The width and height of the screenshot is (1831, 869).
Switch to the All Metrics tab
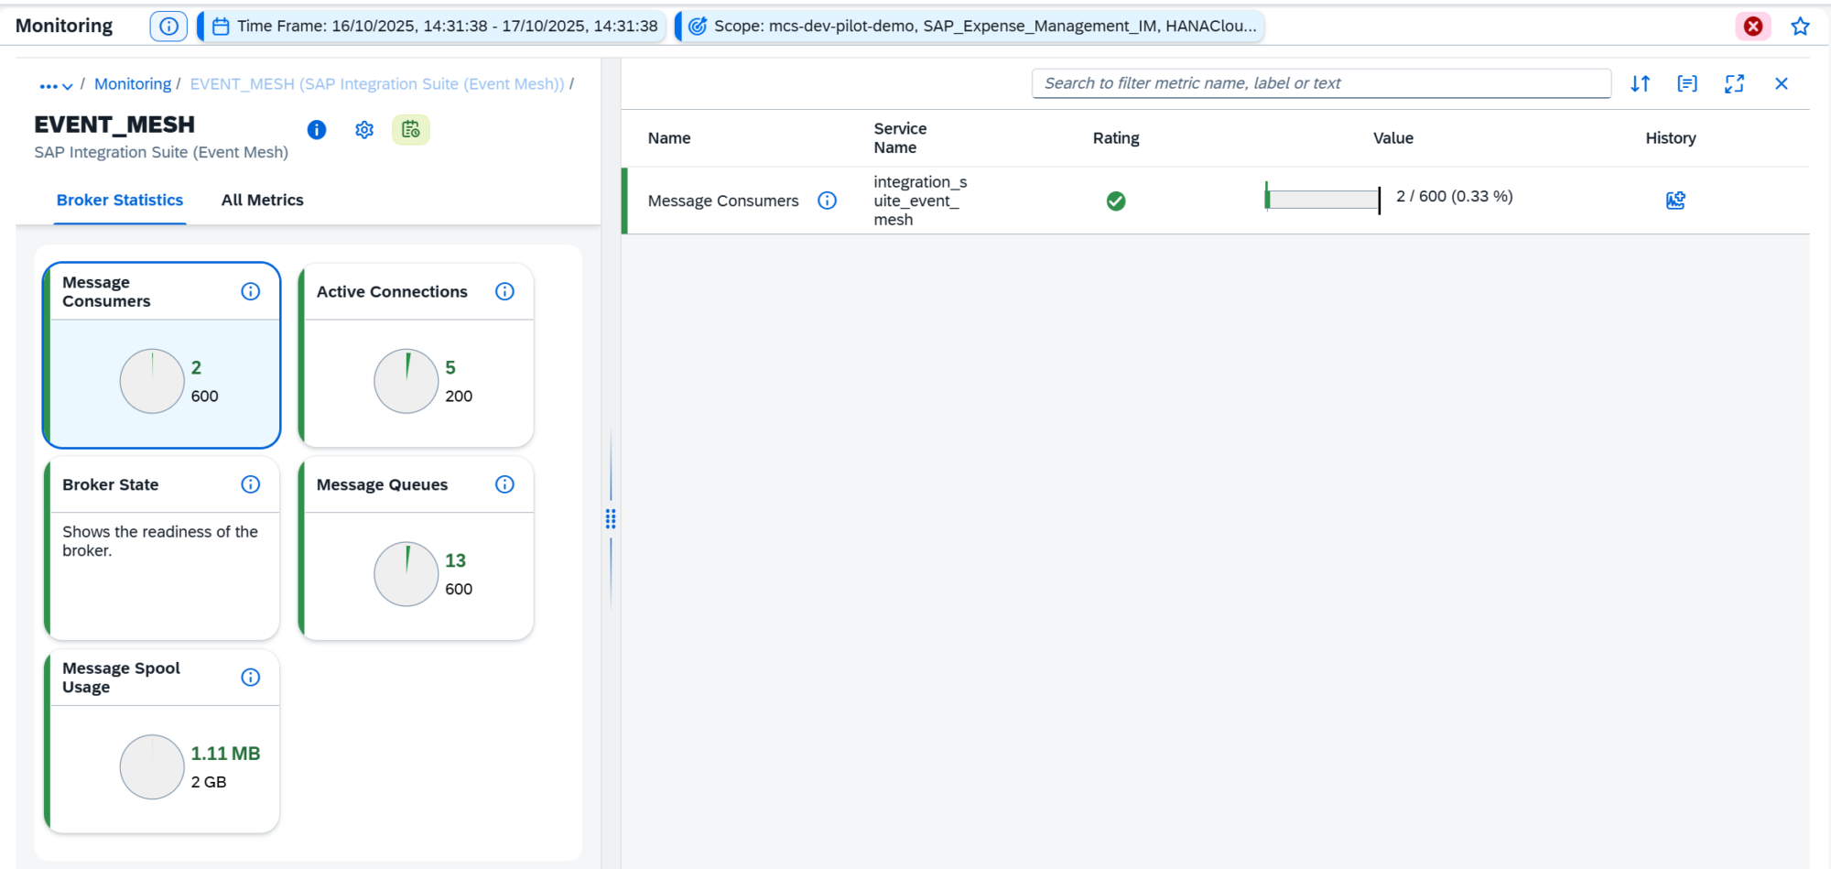coord(262,200)
